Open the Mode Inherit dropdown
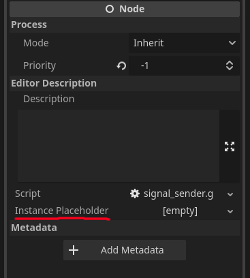This screenshot has width=250, height=278. click(x=184, y=43)
